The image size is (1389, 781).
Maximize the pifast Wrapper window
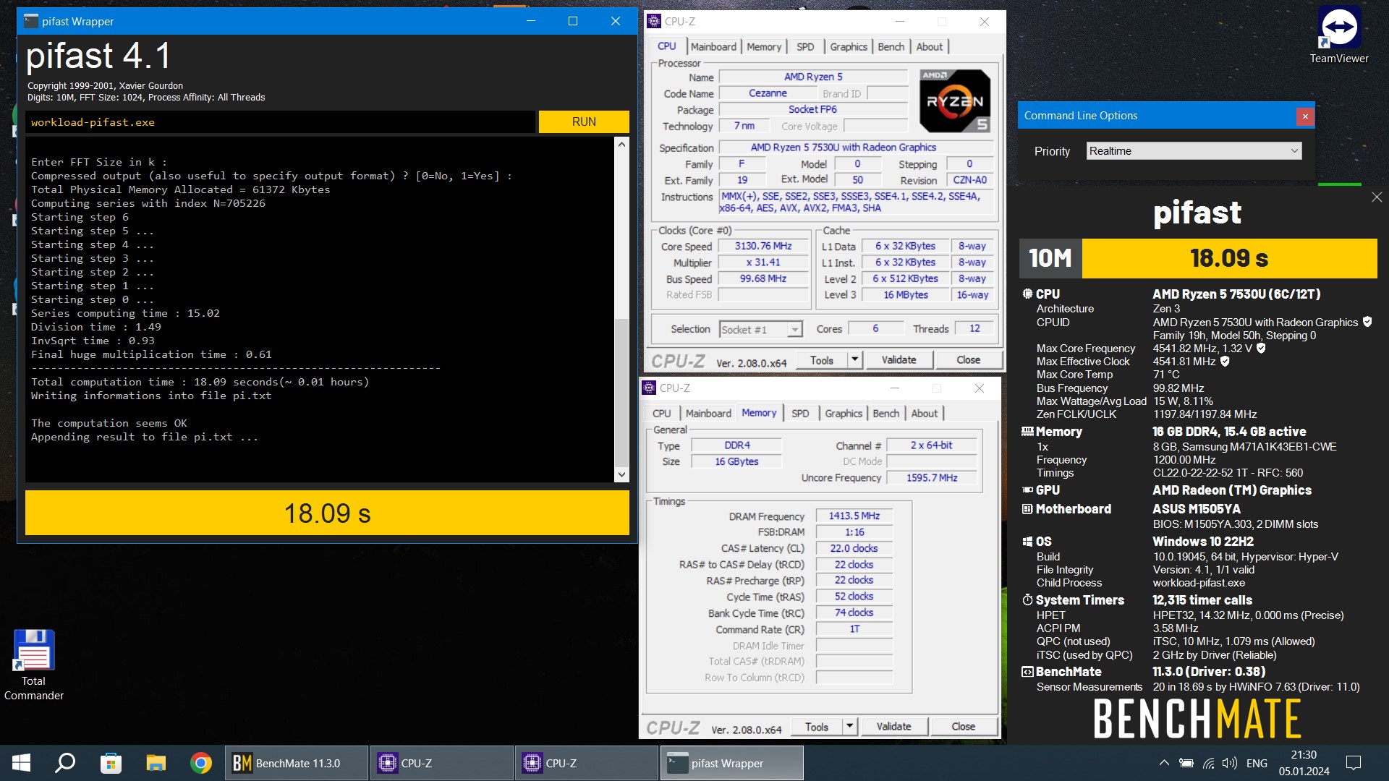click(573, 21)
